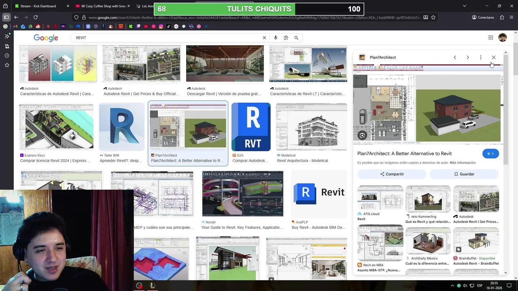Open the list all tabs dropdown arrow
Viewport: 518px width, 291px height.
pos(465,6)
